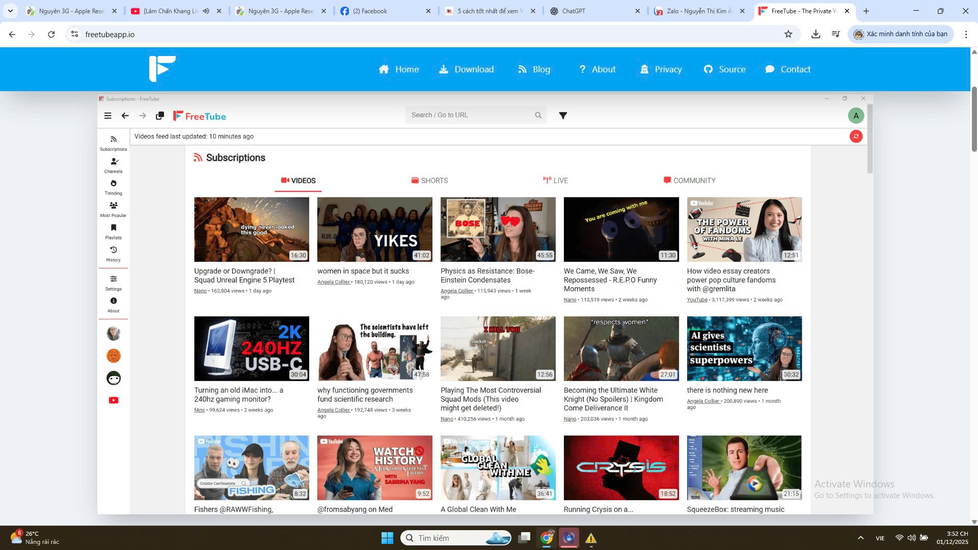Switch to the COMMUNITY tab
Screen dimensions: 978x550
click(x=689, y=181)
